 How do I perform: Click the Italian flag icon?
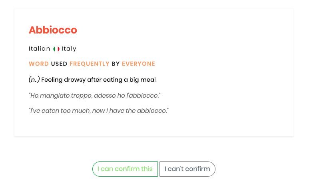point(56,49)
